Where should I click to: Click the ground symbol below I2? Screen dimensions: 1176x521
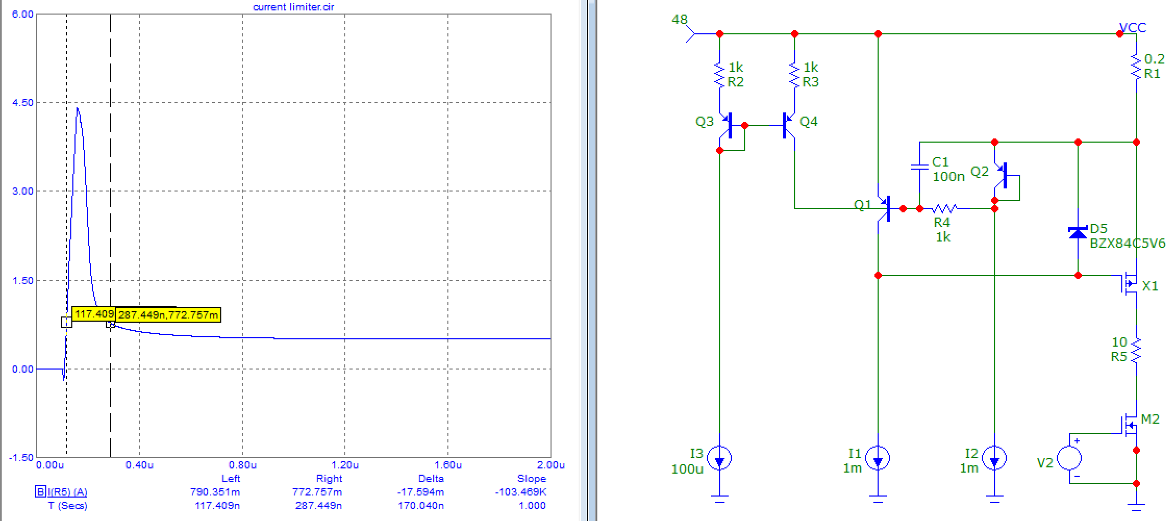tap(994, 499)
